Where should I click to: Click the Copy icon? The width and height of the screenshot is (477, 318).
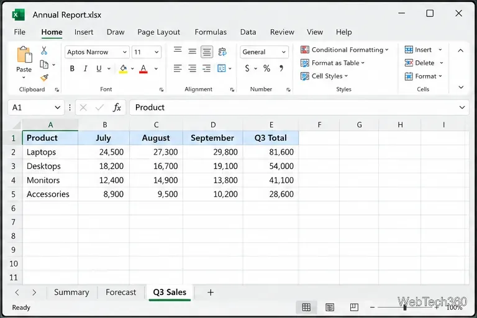44,65
